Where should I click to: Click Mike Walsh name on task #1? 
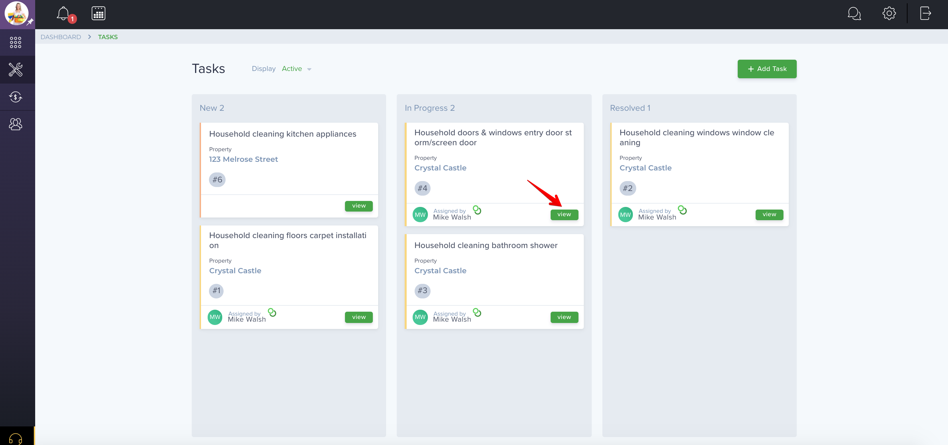click(246, 320)
